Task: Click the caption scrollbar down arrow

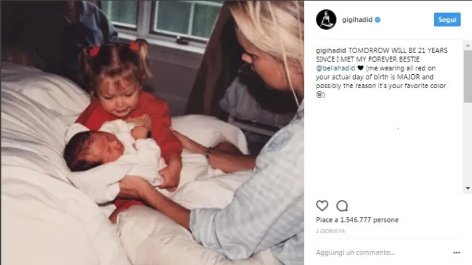Action: 467,188
